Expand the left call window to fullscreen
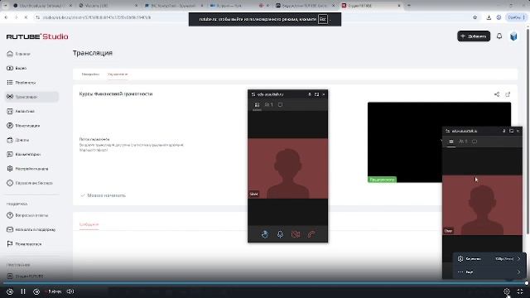 [x=316, y=94]
